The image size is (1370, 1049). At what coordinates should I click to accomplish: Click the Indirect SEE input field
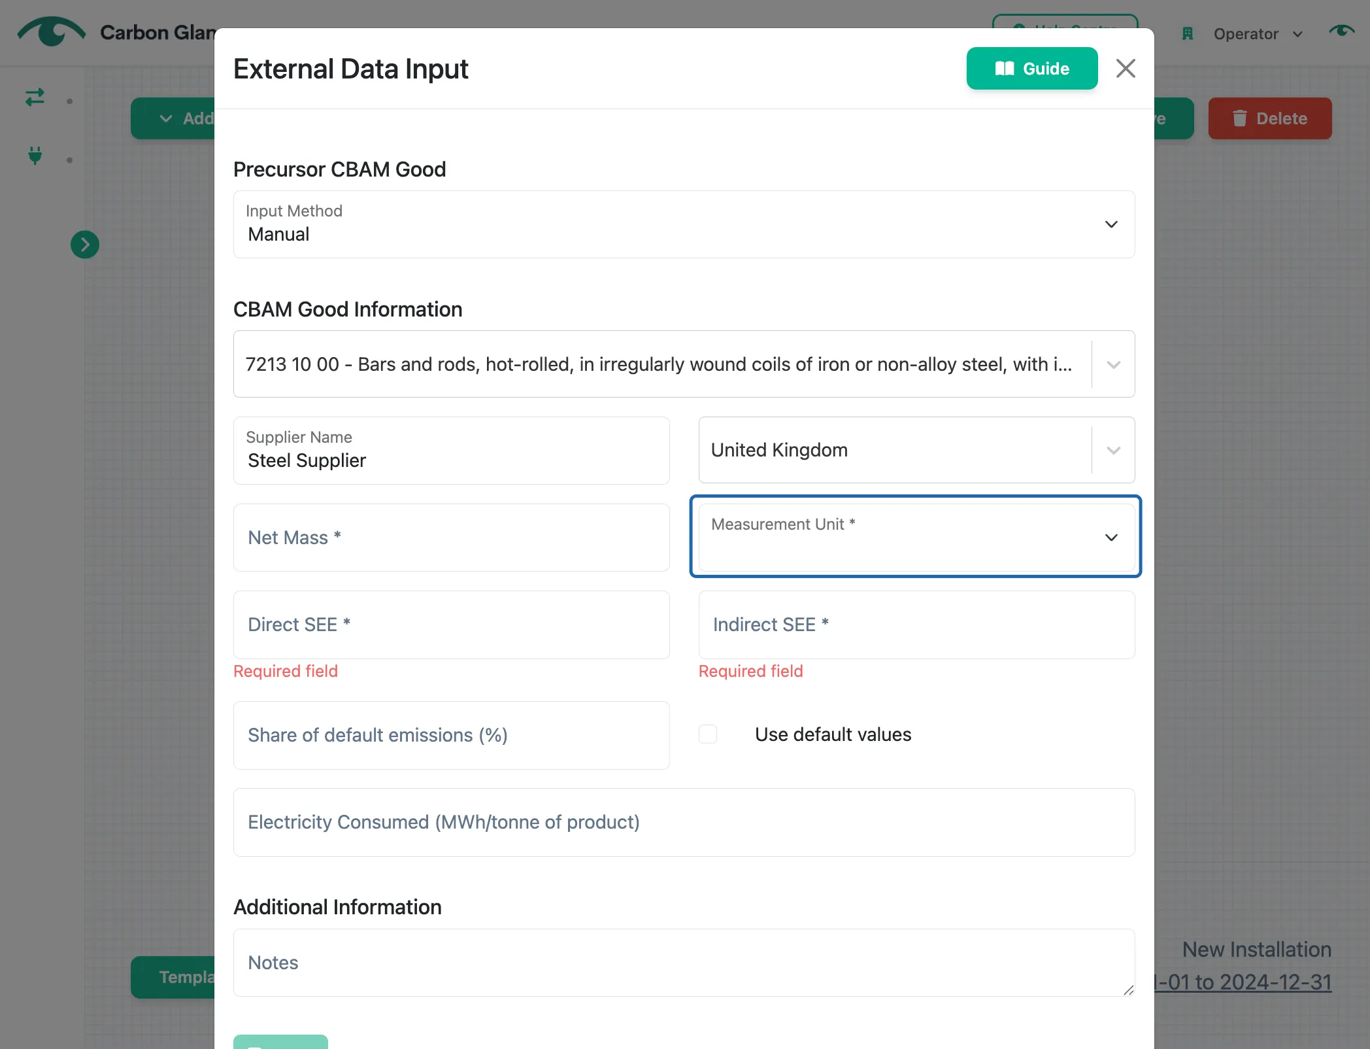pyautogui.click(x=916, y=625)
